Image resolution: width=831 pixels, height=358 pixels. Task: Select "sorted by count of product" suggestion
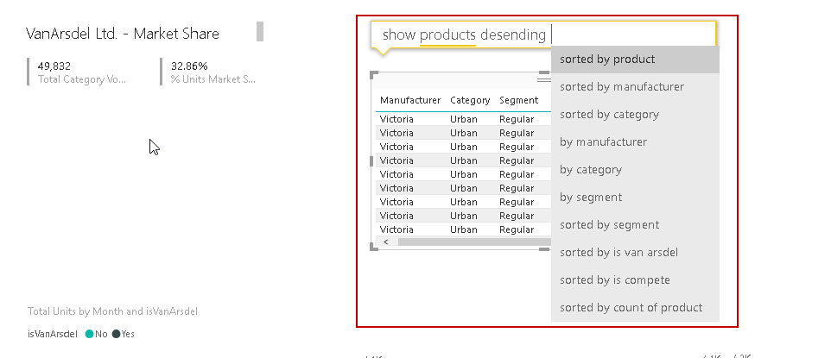click(635, 308)
